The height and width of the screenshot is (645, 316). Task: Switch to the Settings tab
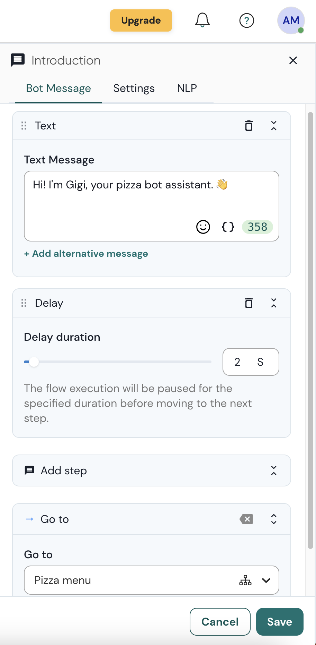pos(134,88)
